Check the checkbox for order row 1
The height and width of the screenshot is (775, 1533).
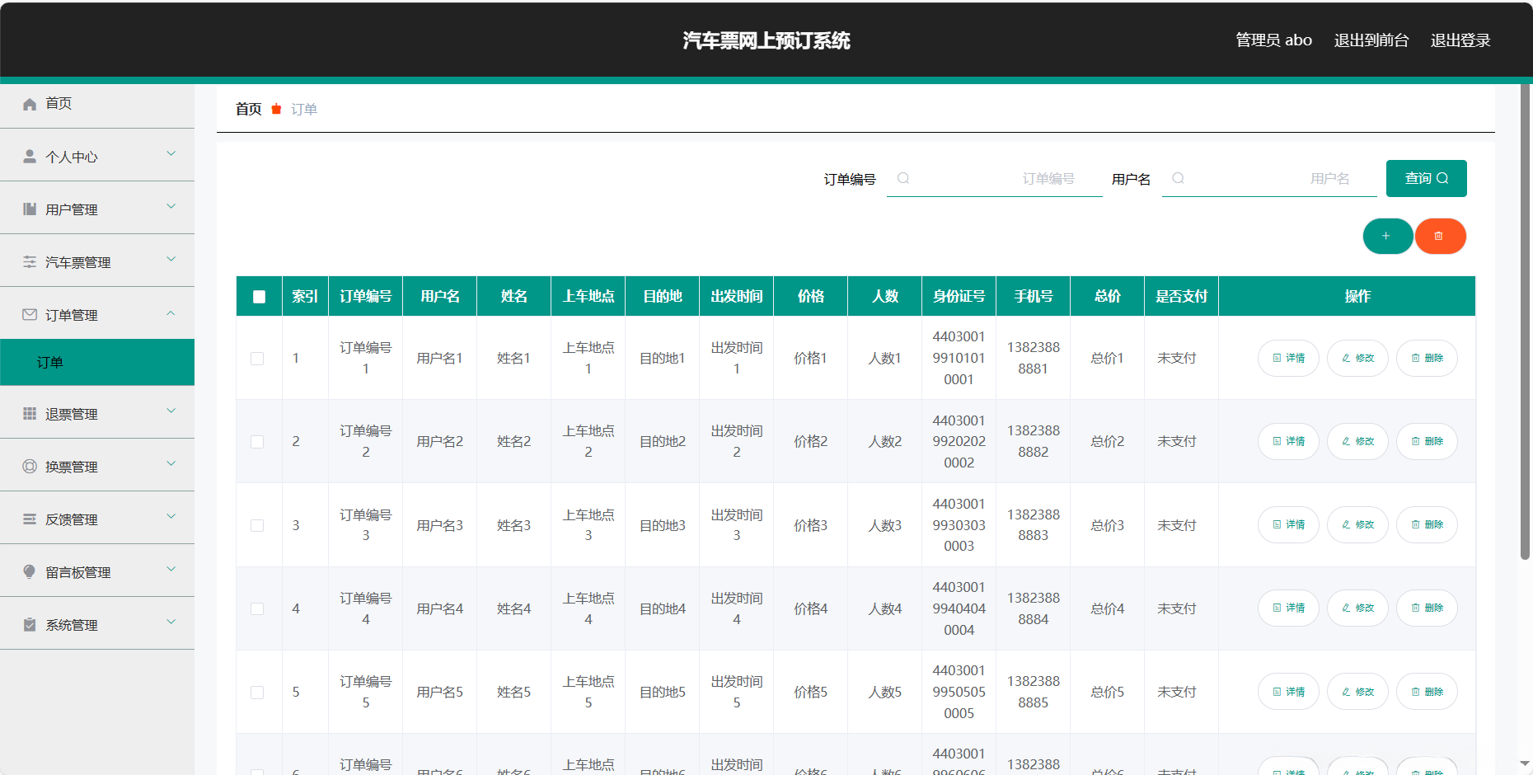pyautogui.click(x=257, y=359)
